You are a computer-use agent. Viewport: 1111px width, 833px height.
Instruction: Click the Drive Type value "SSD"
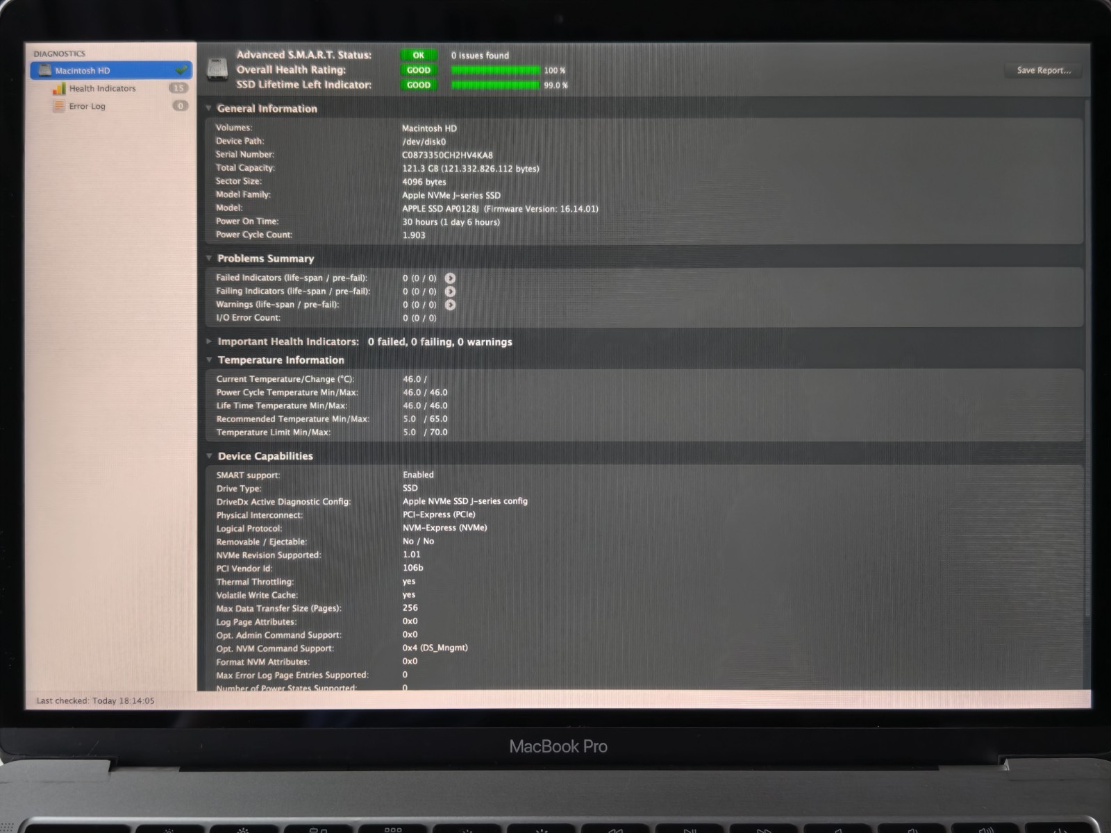coord(410,488)
